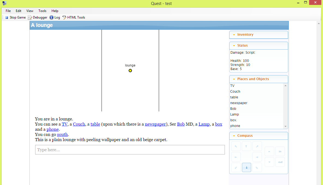The width and height of the screenshot is (323, 185).
Task: Follow the south exit link
Action: (62, 135)
